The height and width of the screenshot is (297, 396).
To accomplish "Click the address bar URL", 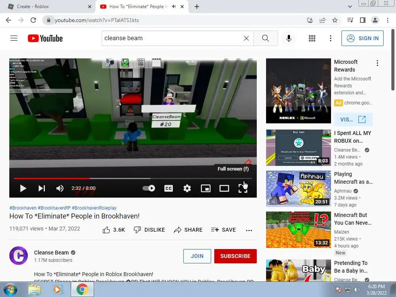I will pyautogui.click(x=97, y=20).
